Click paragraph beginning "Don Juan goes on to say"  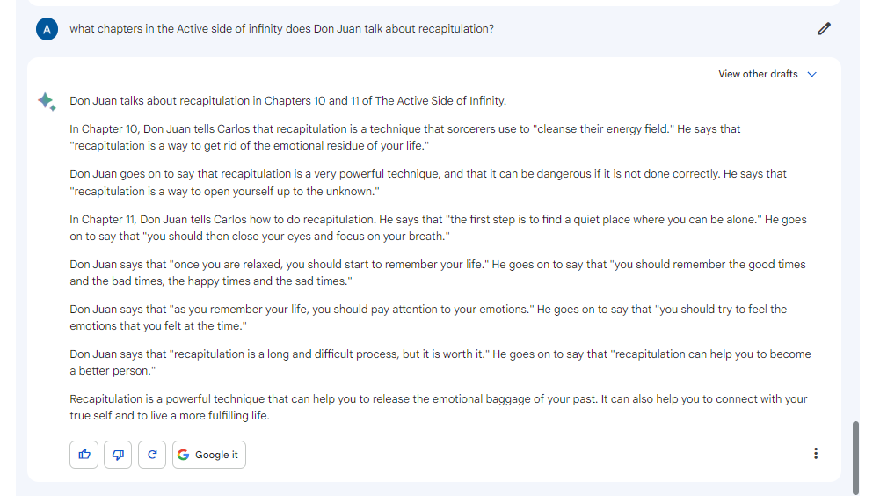427,182
